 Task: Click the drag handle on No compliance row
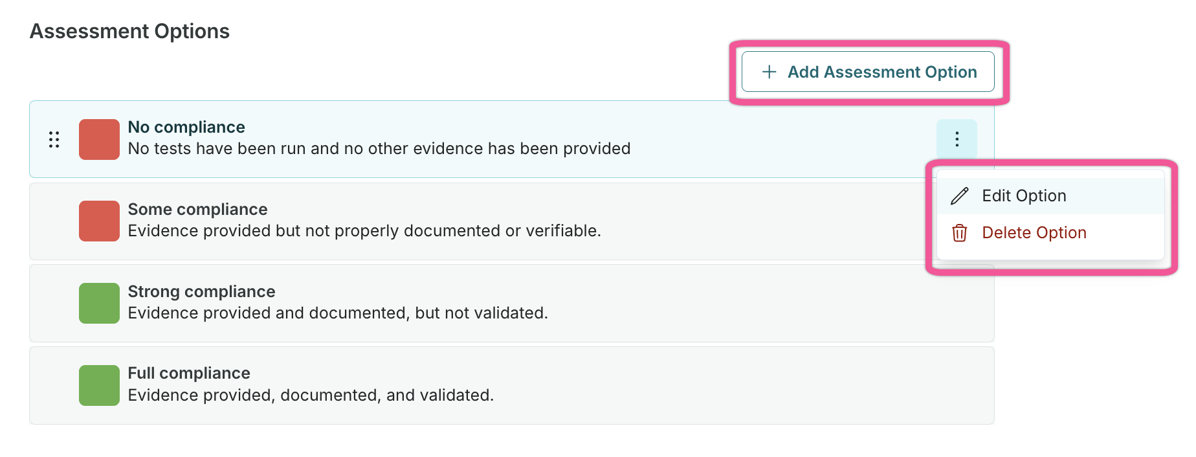pyautogui.click(x=54, y=140)
